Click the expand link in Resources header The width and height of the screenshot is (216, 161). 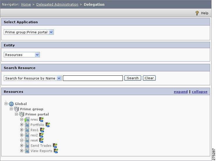[181, 92]
